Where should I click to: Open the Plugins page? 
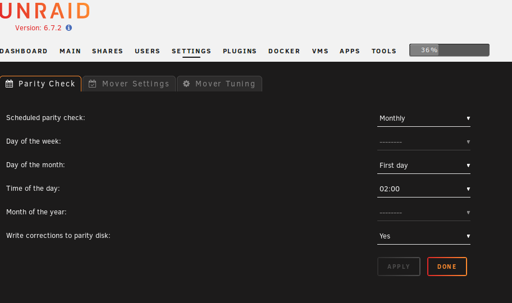tap(240, 51)
